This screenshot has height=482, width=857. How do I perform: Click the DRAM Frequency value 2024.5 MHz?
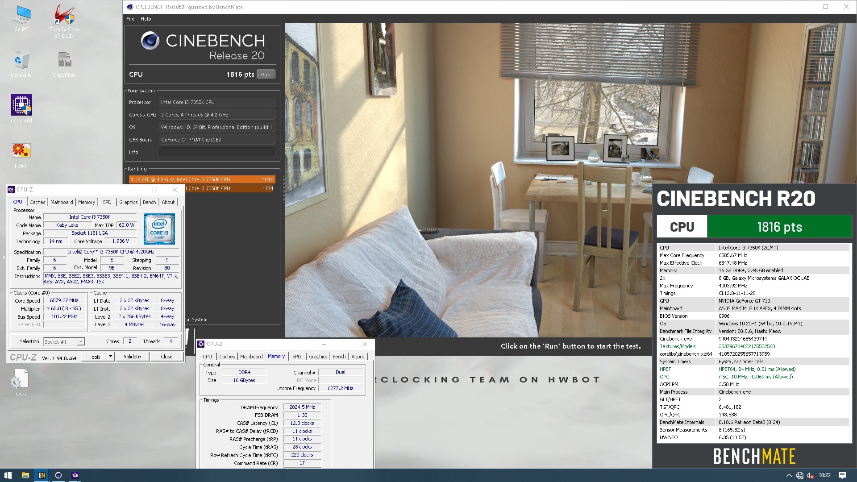click(x=302, y=407)
